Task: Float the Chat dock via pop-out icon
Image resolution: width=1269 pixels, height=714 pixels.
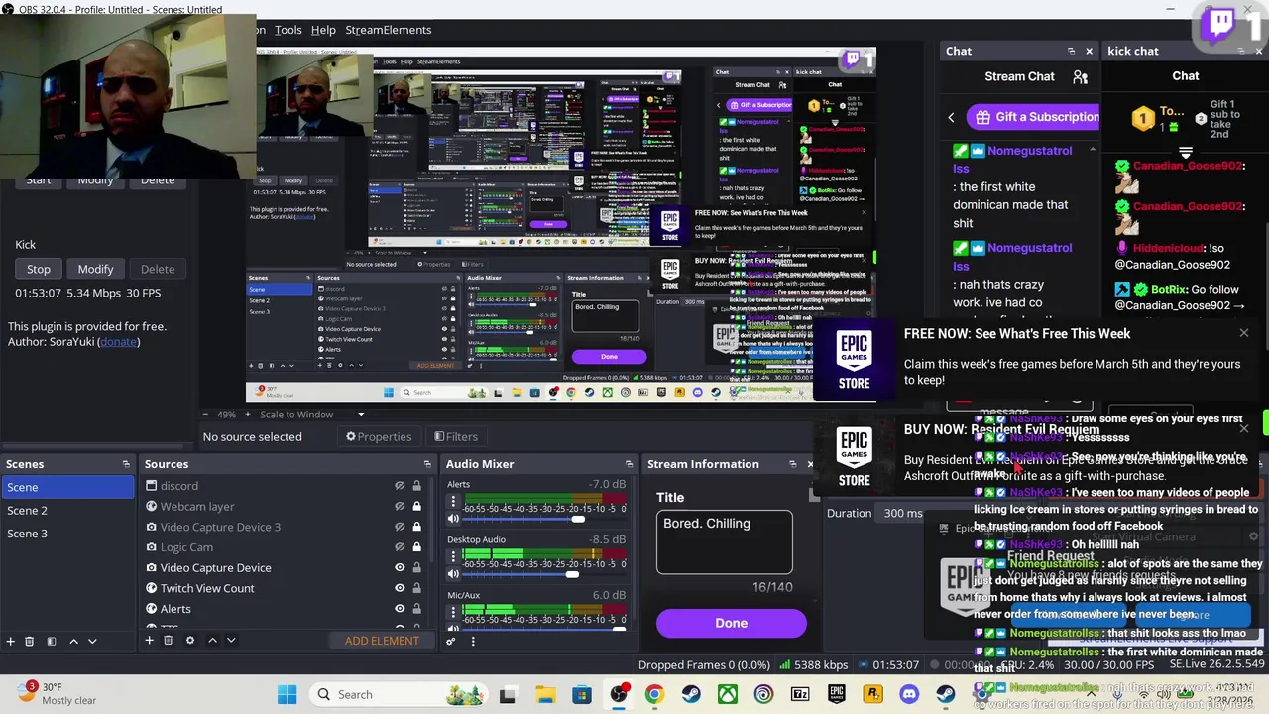Action: click(1071, 51)
